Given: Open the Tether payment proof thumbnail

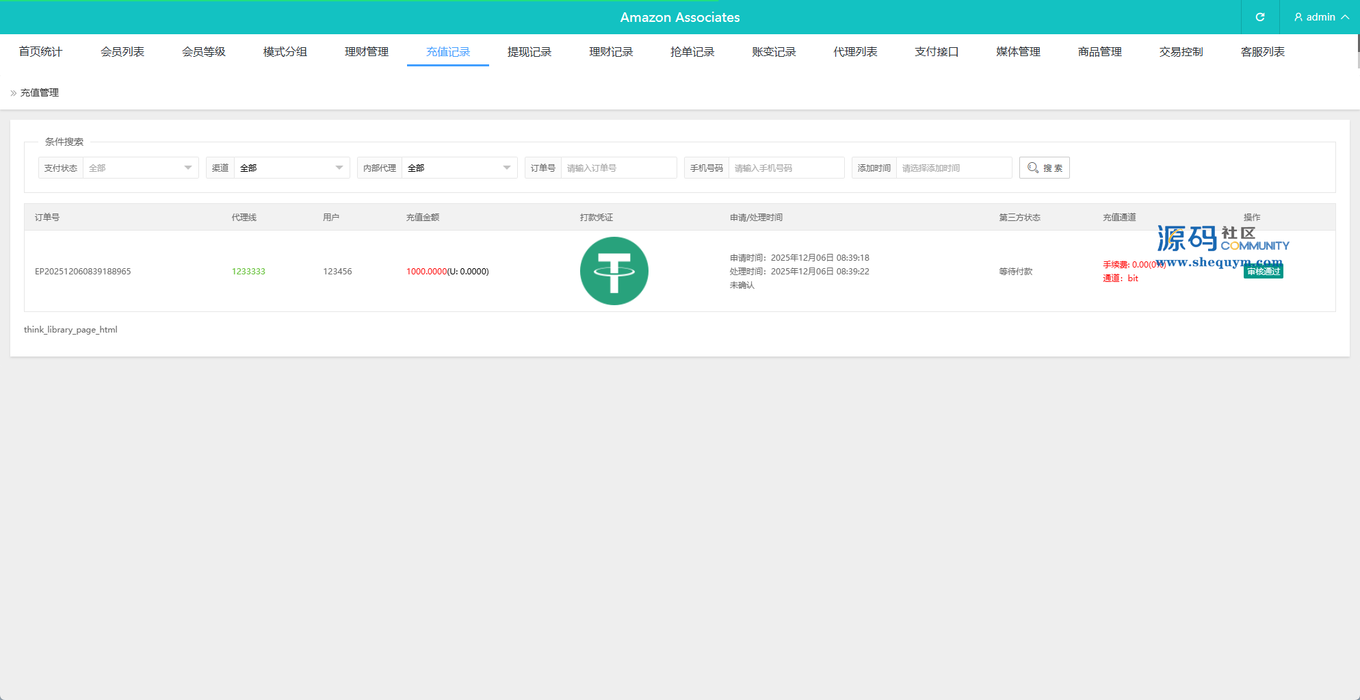Looking at the screenshot, I should [x=614, y=271].
